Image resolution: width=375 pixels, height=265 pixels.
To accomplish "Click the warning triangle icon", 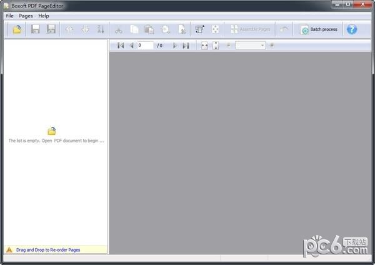I will pos(9,250).
